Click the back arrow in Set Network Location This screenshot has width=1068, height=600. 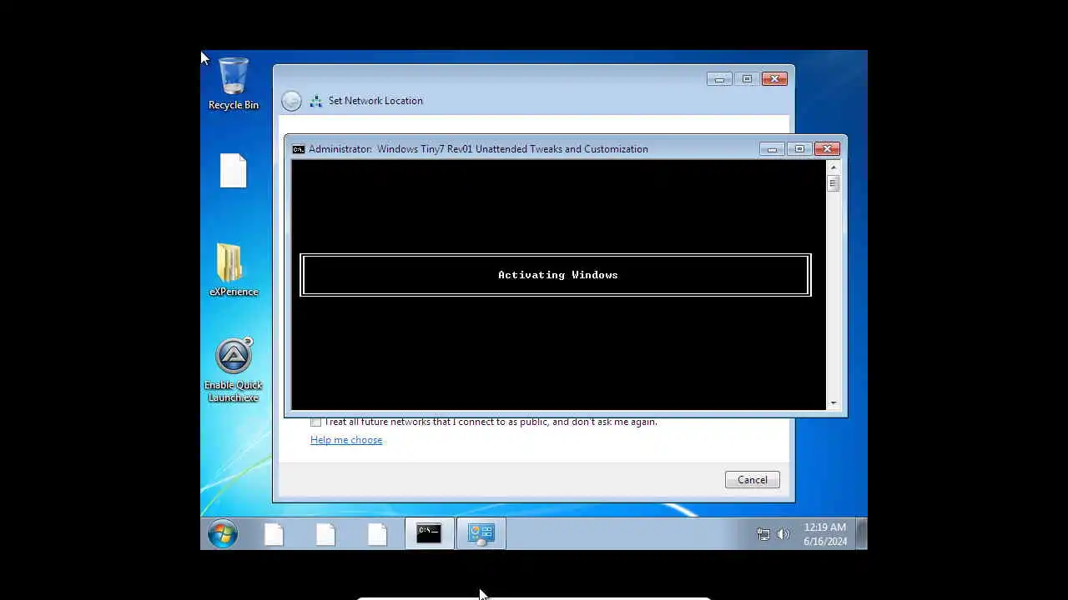[291, 101]
